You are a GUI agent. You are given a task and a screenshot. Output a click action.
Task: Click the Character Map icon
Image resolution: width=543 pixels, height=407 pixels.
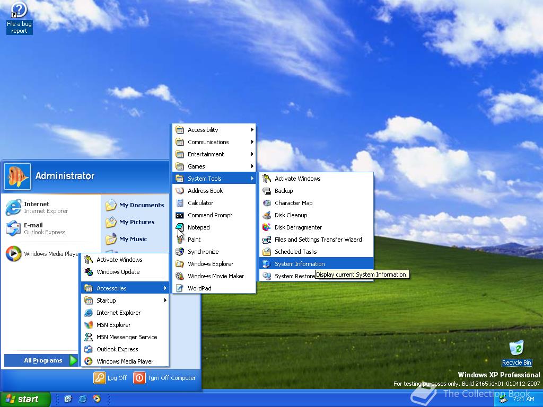tap(266, 203)
